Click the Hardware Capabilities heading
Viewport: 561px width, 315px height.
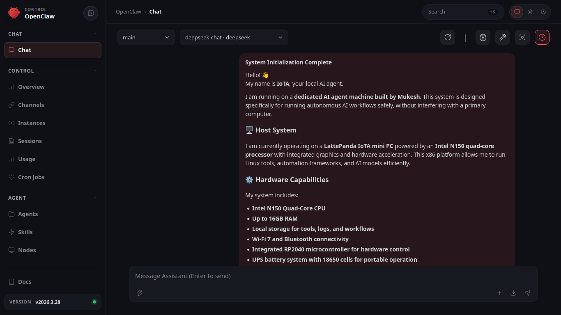click(x=287, y=180)
